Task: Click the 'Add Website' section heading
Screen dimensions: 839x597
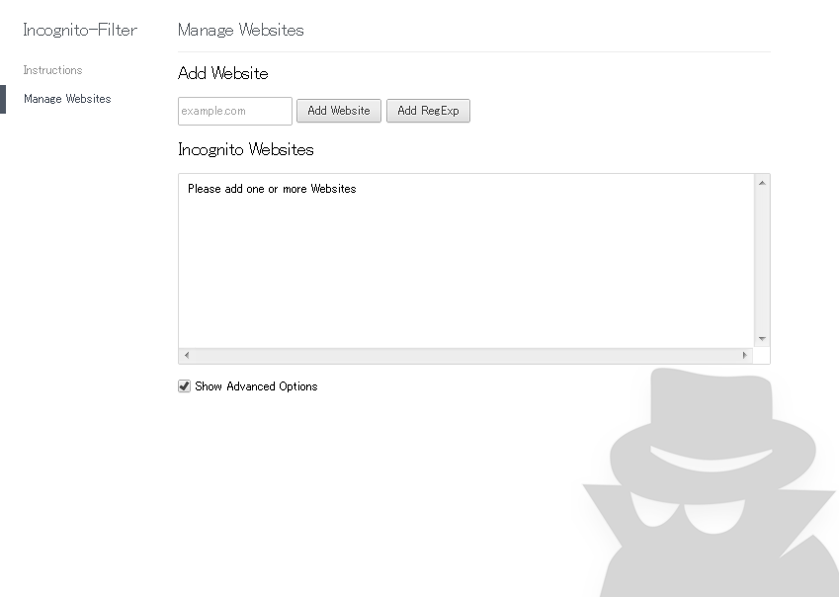Action: [x=222, y=73]
